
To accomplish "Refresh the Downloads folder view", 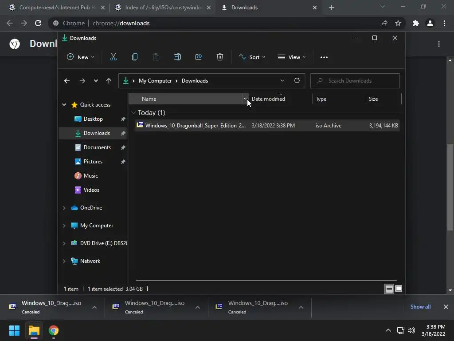I will 297,81.
